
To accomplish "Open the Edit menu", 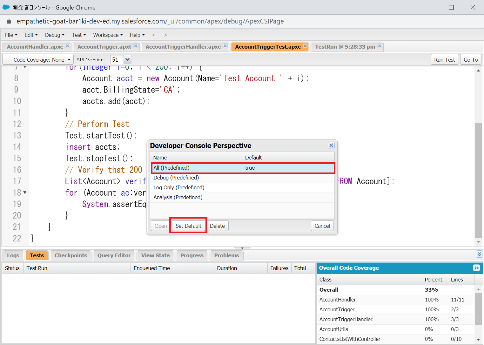I will point(31,35).
